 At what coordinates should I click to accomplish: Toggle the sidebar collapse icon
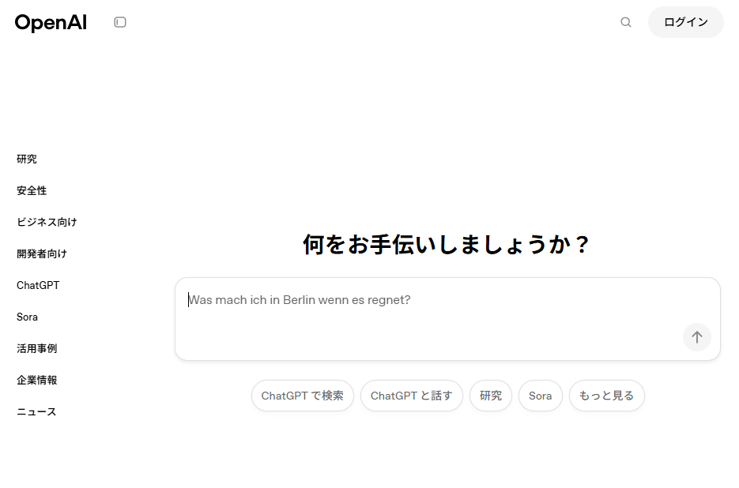[120, 22]
